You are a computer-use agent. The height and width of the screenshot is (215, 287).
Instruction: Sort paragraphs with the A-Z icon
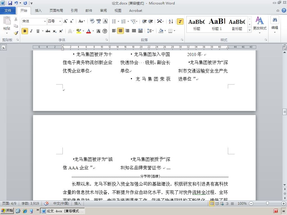[171, 21]
